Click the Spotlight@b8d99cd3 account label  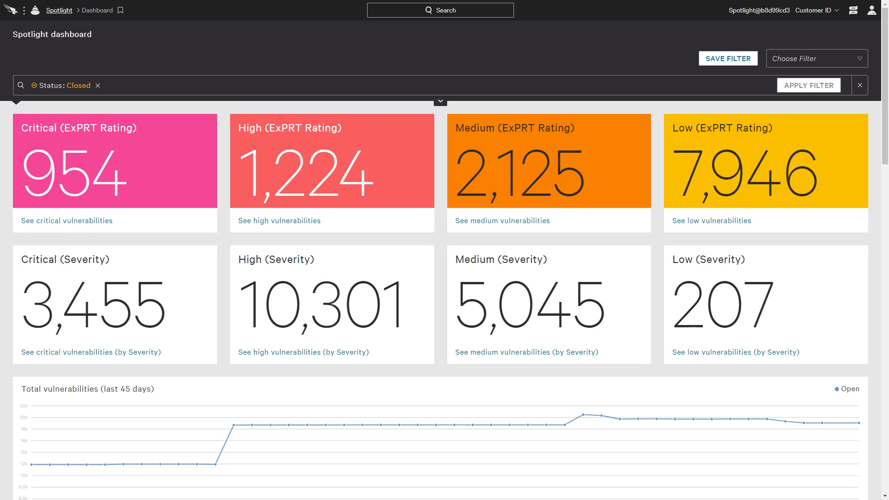[759, 10]
